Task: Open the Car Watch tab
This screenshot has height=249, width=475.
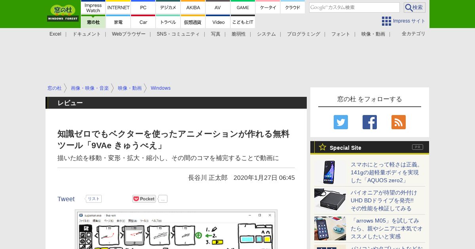Action: click(143, 22)
